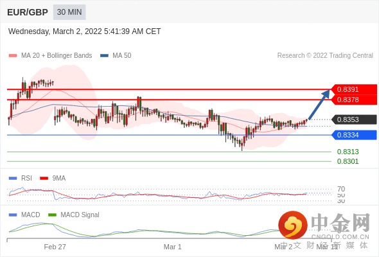This screenshot has height=257, width=379.
Task: Click the Feb 27 date axis label
Action: (x=55, y=247)
